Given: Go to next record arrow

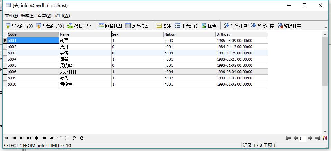Looking at the screenshot, I should [21, 138].
